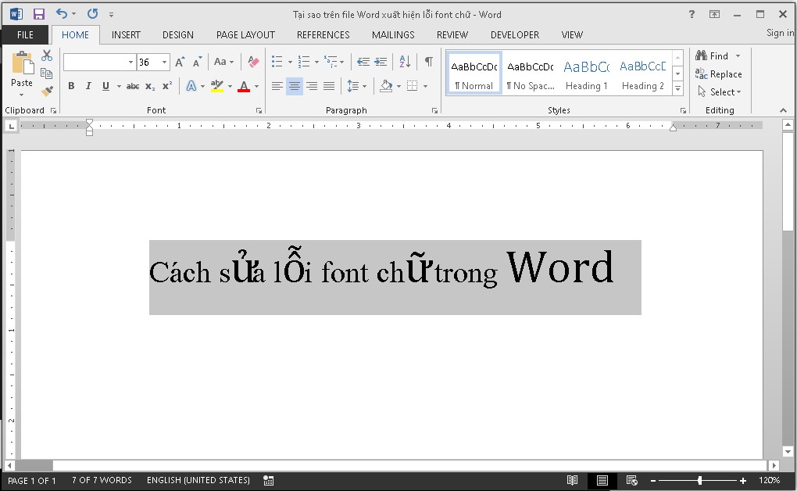This screenshot has width=797, height=491.
Task: Open the font size dropdown
Action: click(164, 62)
